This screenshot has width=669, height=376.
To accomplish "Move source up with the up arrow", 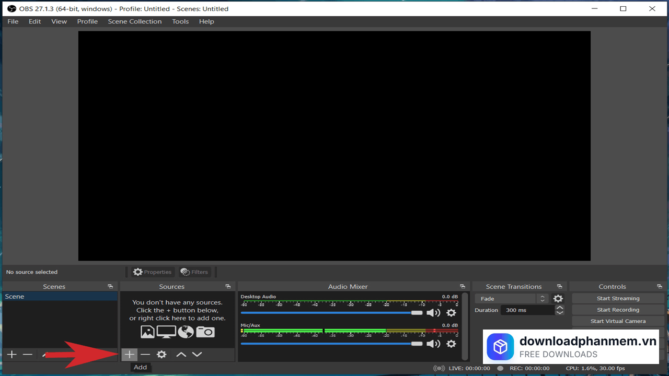I will pos(181,355).
